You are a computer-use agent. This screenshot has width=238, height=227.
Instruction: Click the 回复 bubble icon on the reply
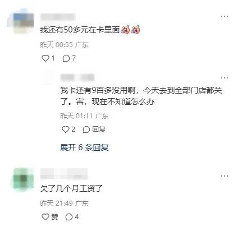pos(86,129)
